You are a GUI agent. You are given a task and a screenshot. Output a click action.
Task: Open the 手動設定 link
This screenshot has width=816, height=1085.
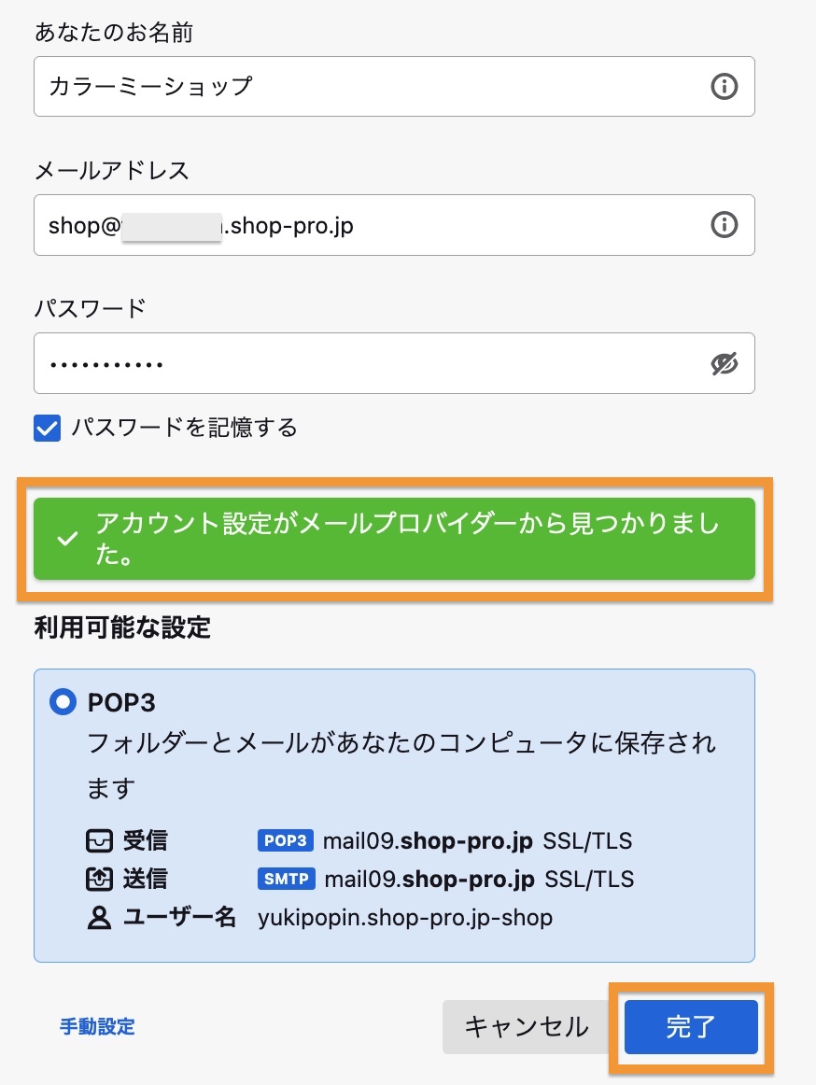(97, 1027)
